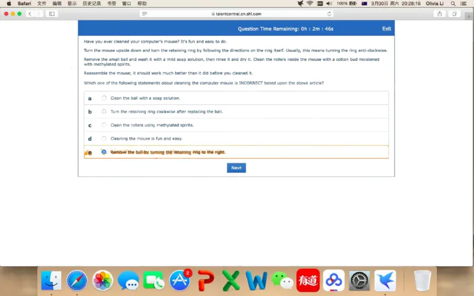Screen dimensions: 474x296
Task: Select radio button for answer a
Action: [104, 98]
